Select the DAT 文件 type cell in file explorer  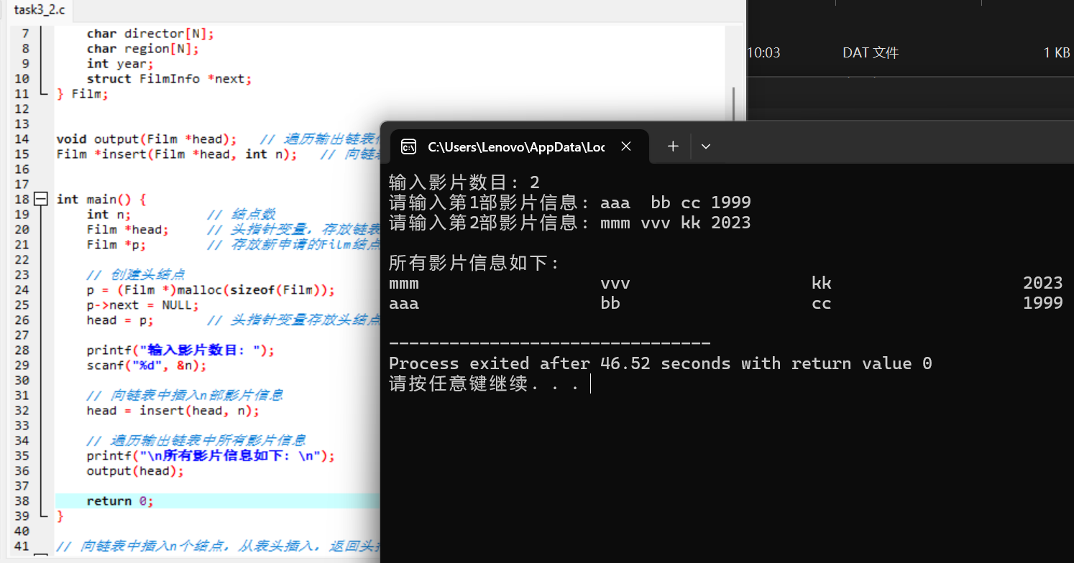pyautogui.click(x=871, y=52)
